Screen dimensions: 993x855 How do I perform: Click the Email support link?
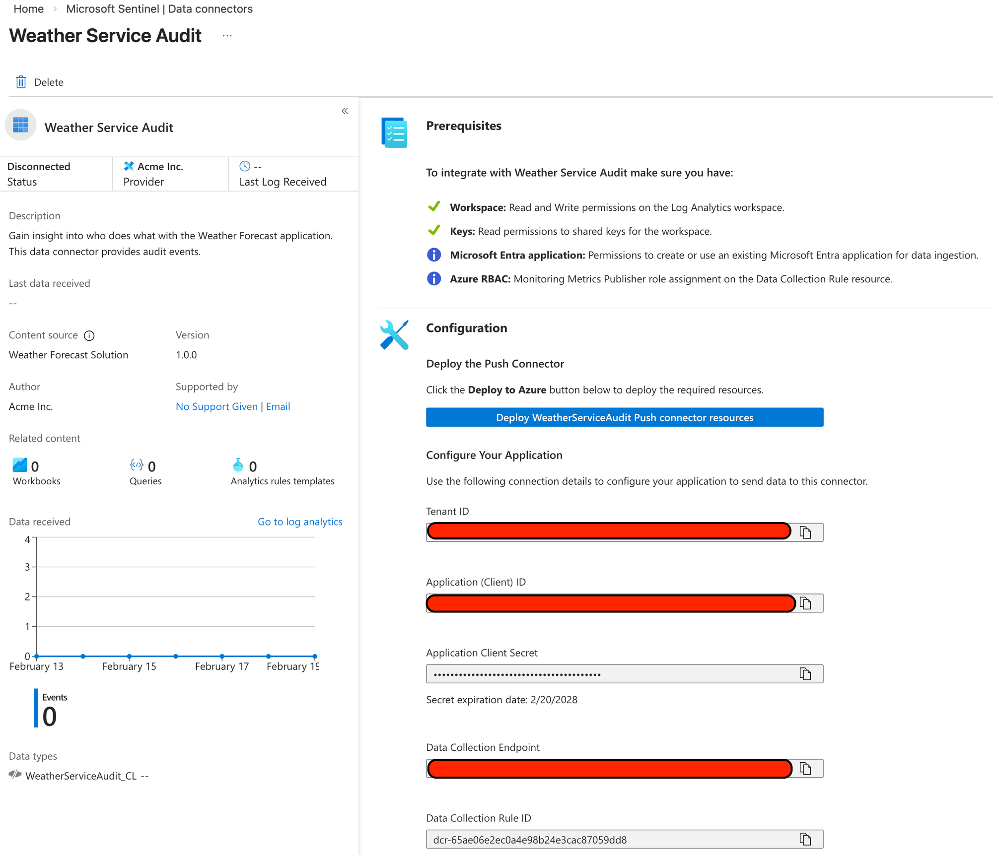[278, 406]
